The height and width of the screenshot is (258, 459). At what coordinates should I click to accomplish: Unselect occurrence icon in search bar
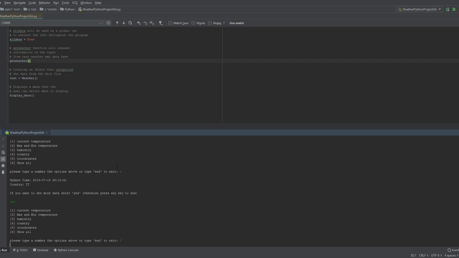(145, 23)
